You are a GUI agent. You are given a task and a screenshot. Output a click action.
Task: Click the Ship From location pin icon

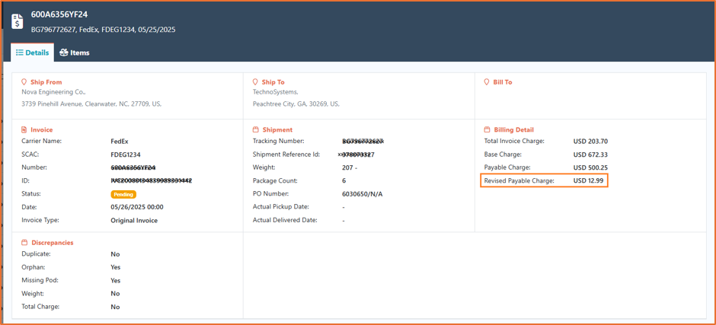pos(24,82)
